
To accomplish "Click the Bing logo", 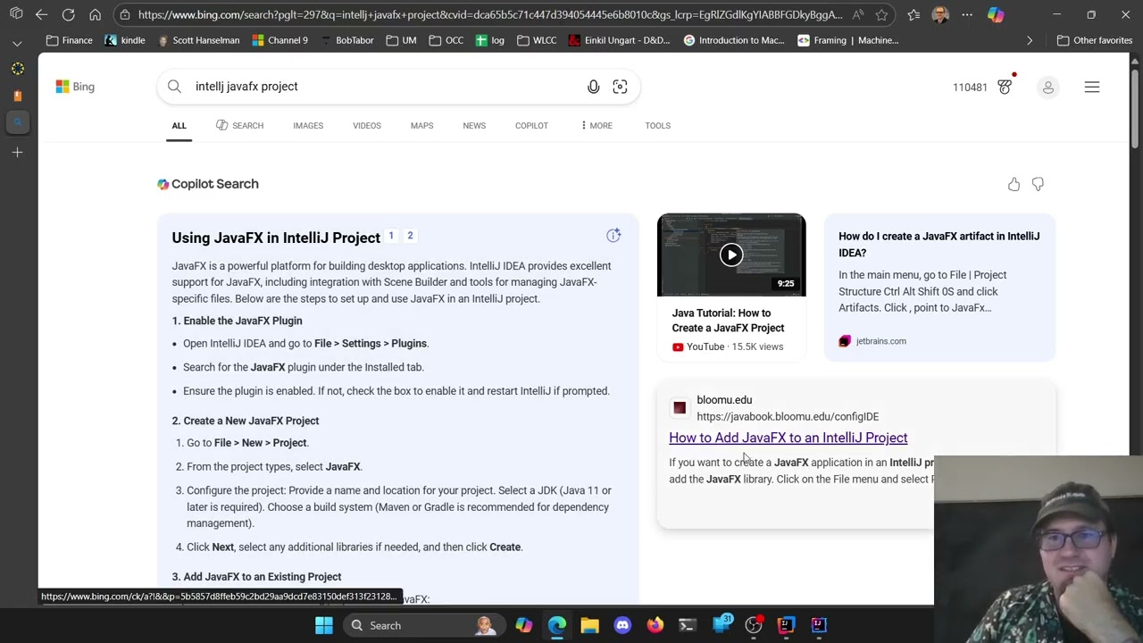I will [x=75, y=87].
